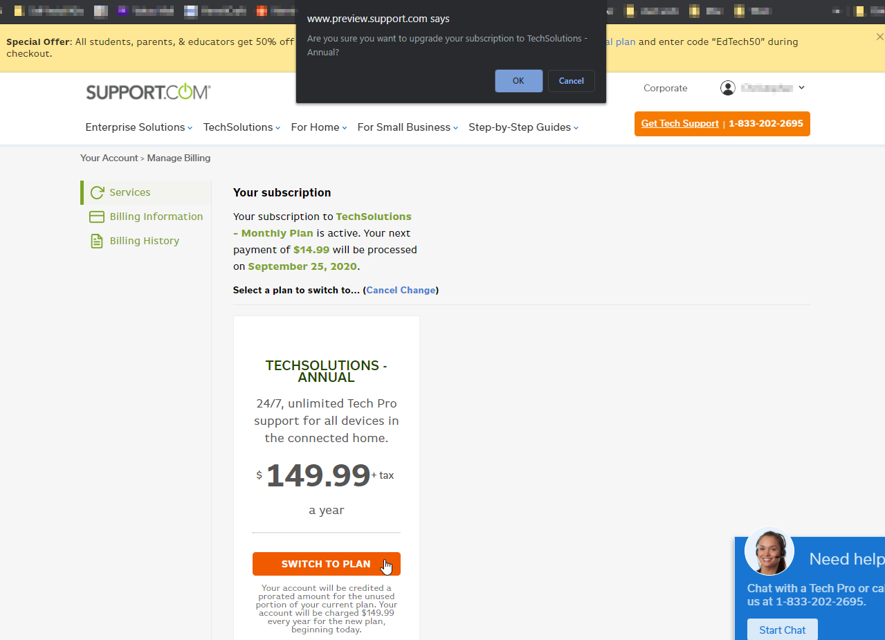The height and width of the screenshot is (640, 885).
Task: Expand the account name dropdown chevron
Action: [x=801, y=88]
